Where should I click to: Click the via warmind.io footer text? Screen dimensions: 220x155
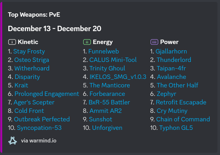tap(39, 141)
